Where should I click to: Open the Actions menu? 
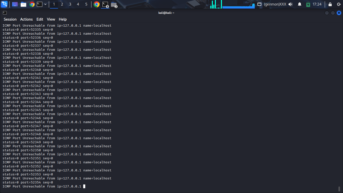26,19
